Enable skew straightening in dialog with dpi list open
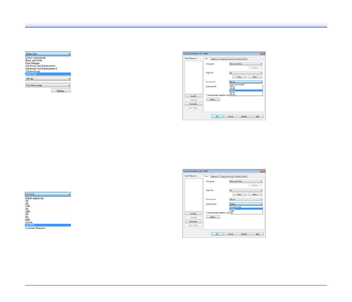 coord(207,95)
